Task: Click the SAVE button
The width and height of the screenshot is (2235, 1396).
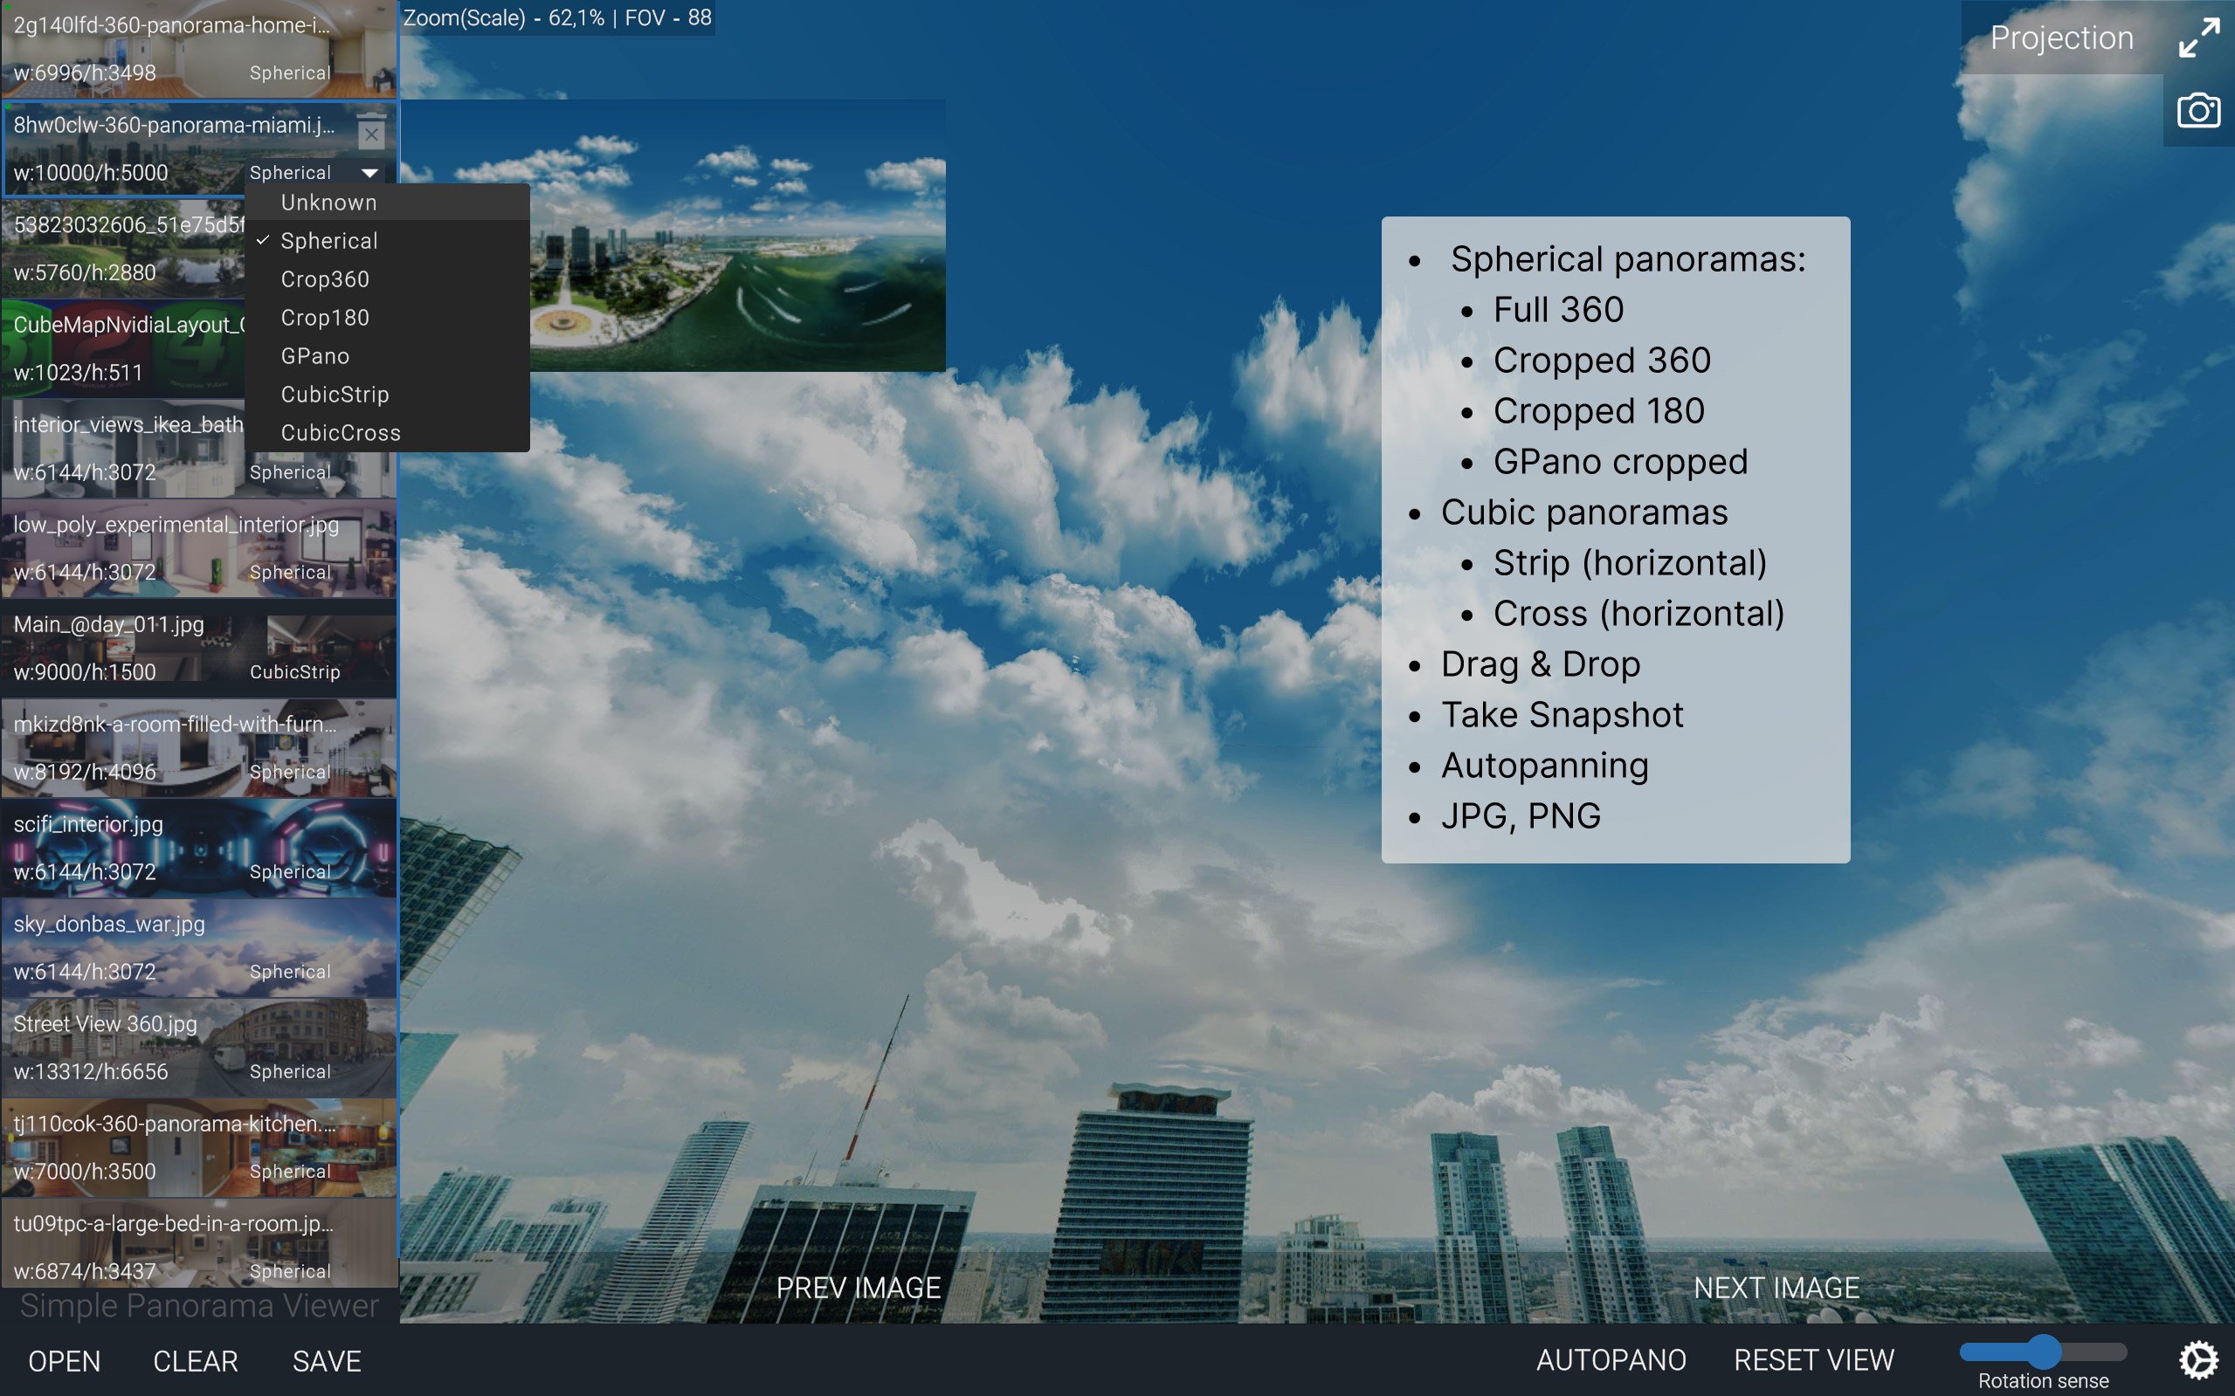Action: 326,1361
